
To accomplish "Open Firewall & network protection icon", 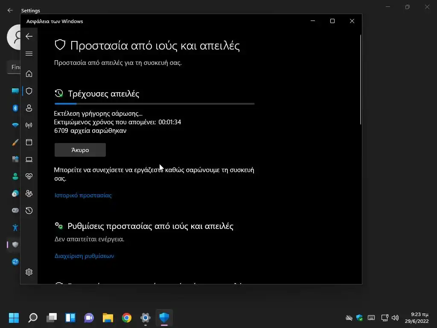I will click(x=29, y=125).
